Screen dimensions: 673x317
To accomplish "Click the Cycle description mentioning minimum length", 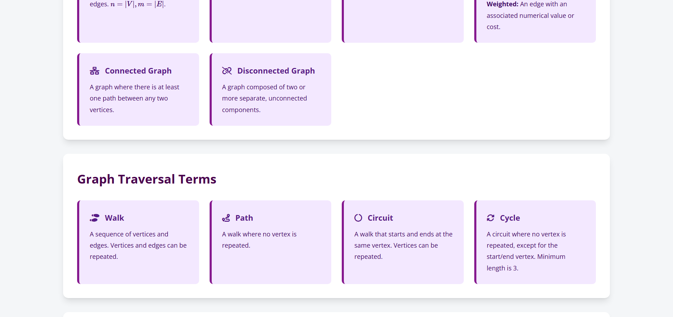I will [526, 251].
